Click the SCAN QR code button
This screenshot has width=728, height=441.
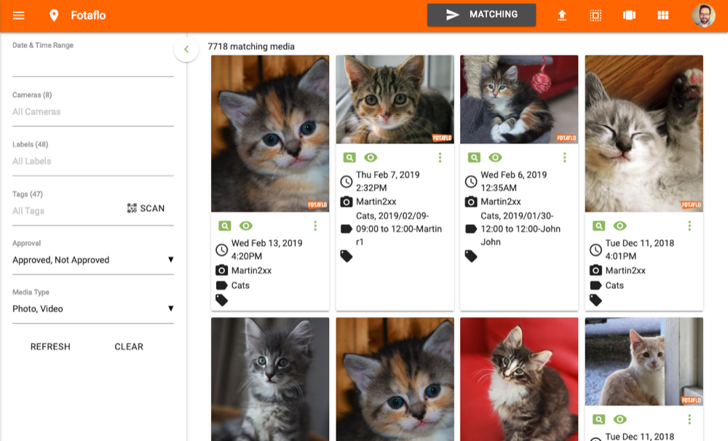pos(146,208)
